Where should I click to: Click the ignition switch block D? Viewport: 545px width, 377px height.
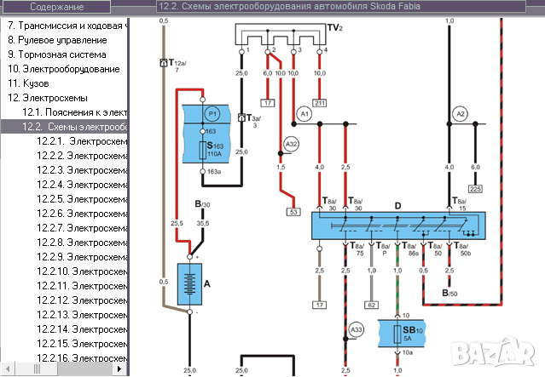(397, 226)
